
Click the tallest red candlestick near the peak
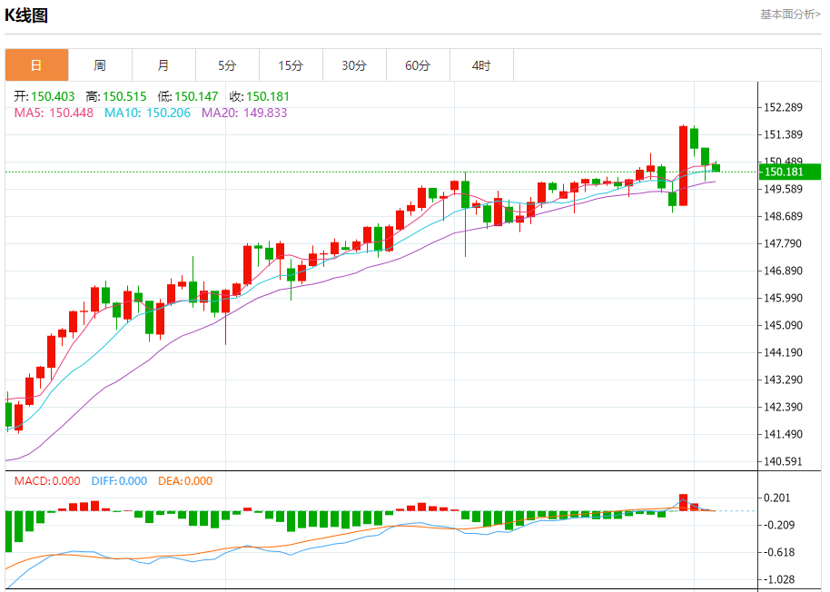[684, 165]
